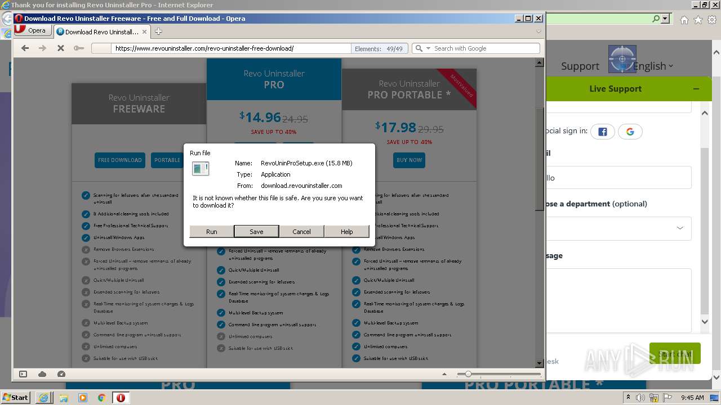
Task: Open Windows Explorer folder icon in the taskbar
Action: point(64,398)
